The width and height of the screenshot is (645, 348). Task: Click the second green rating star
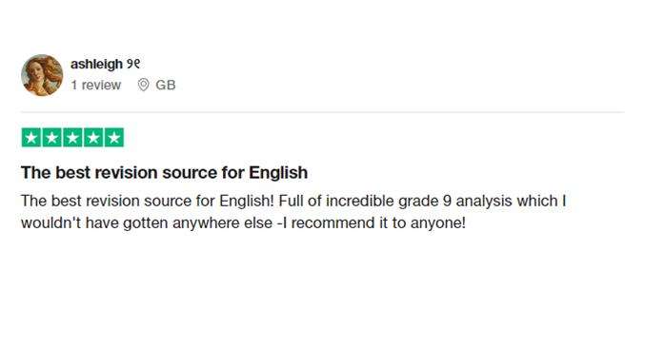[x=51, y=138]
